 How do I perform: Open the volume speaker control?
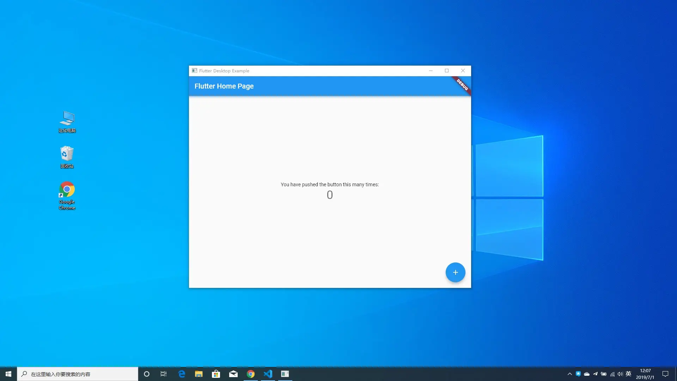pyautogui.click(x=620, y=374)
